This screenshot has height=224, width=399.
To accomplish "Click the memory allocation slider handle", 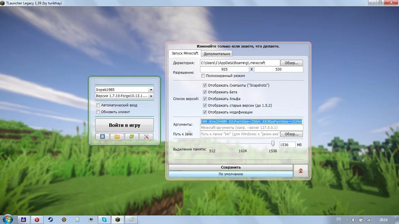I will (x=273, y=143).
